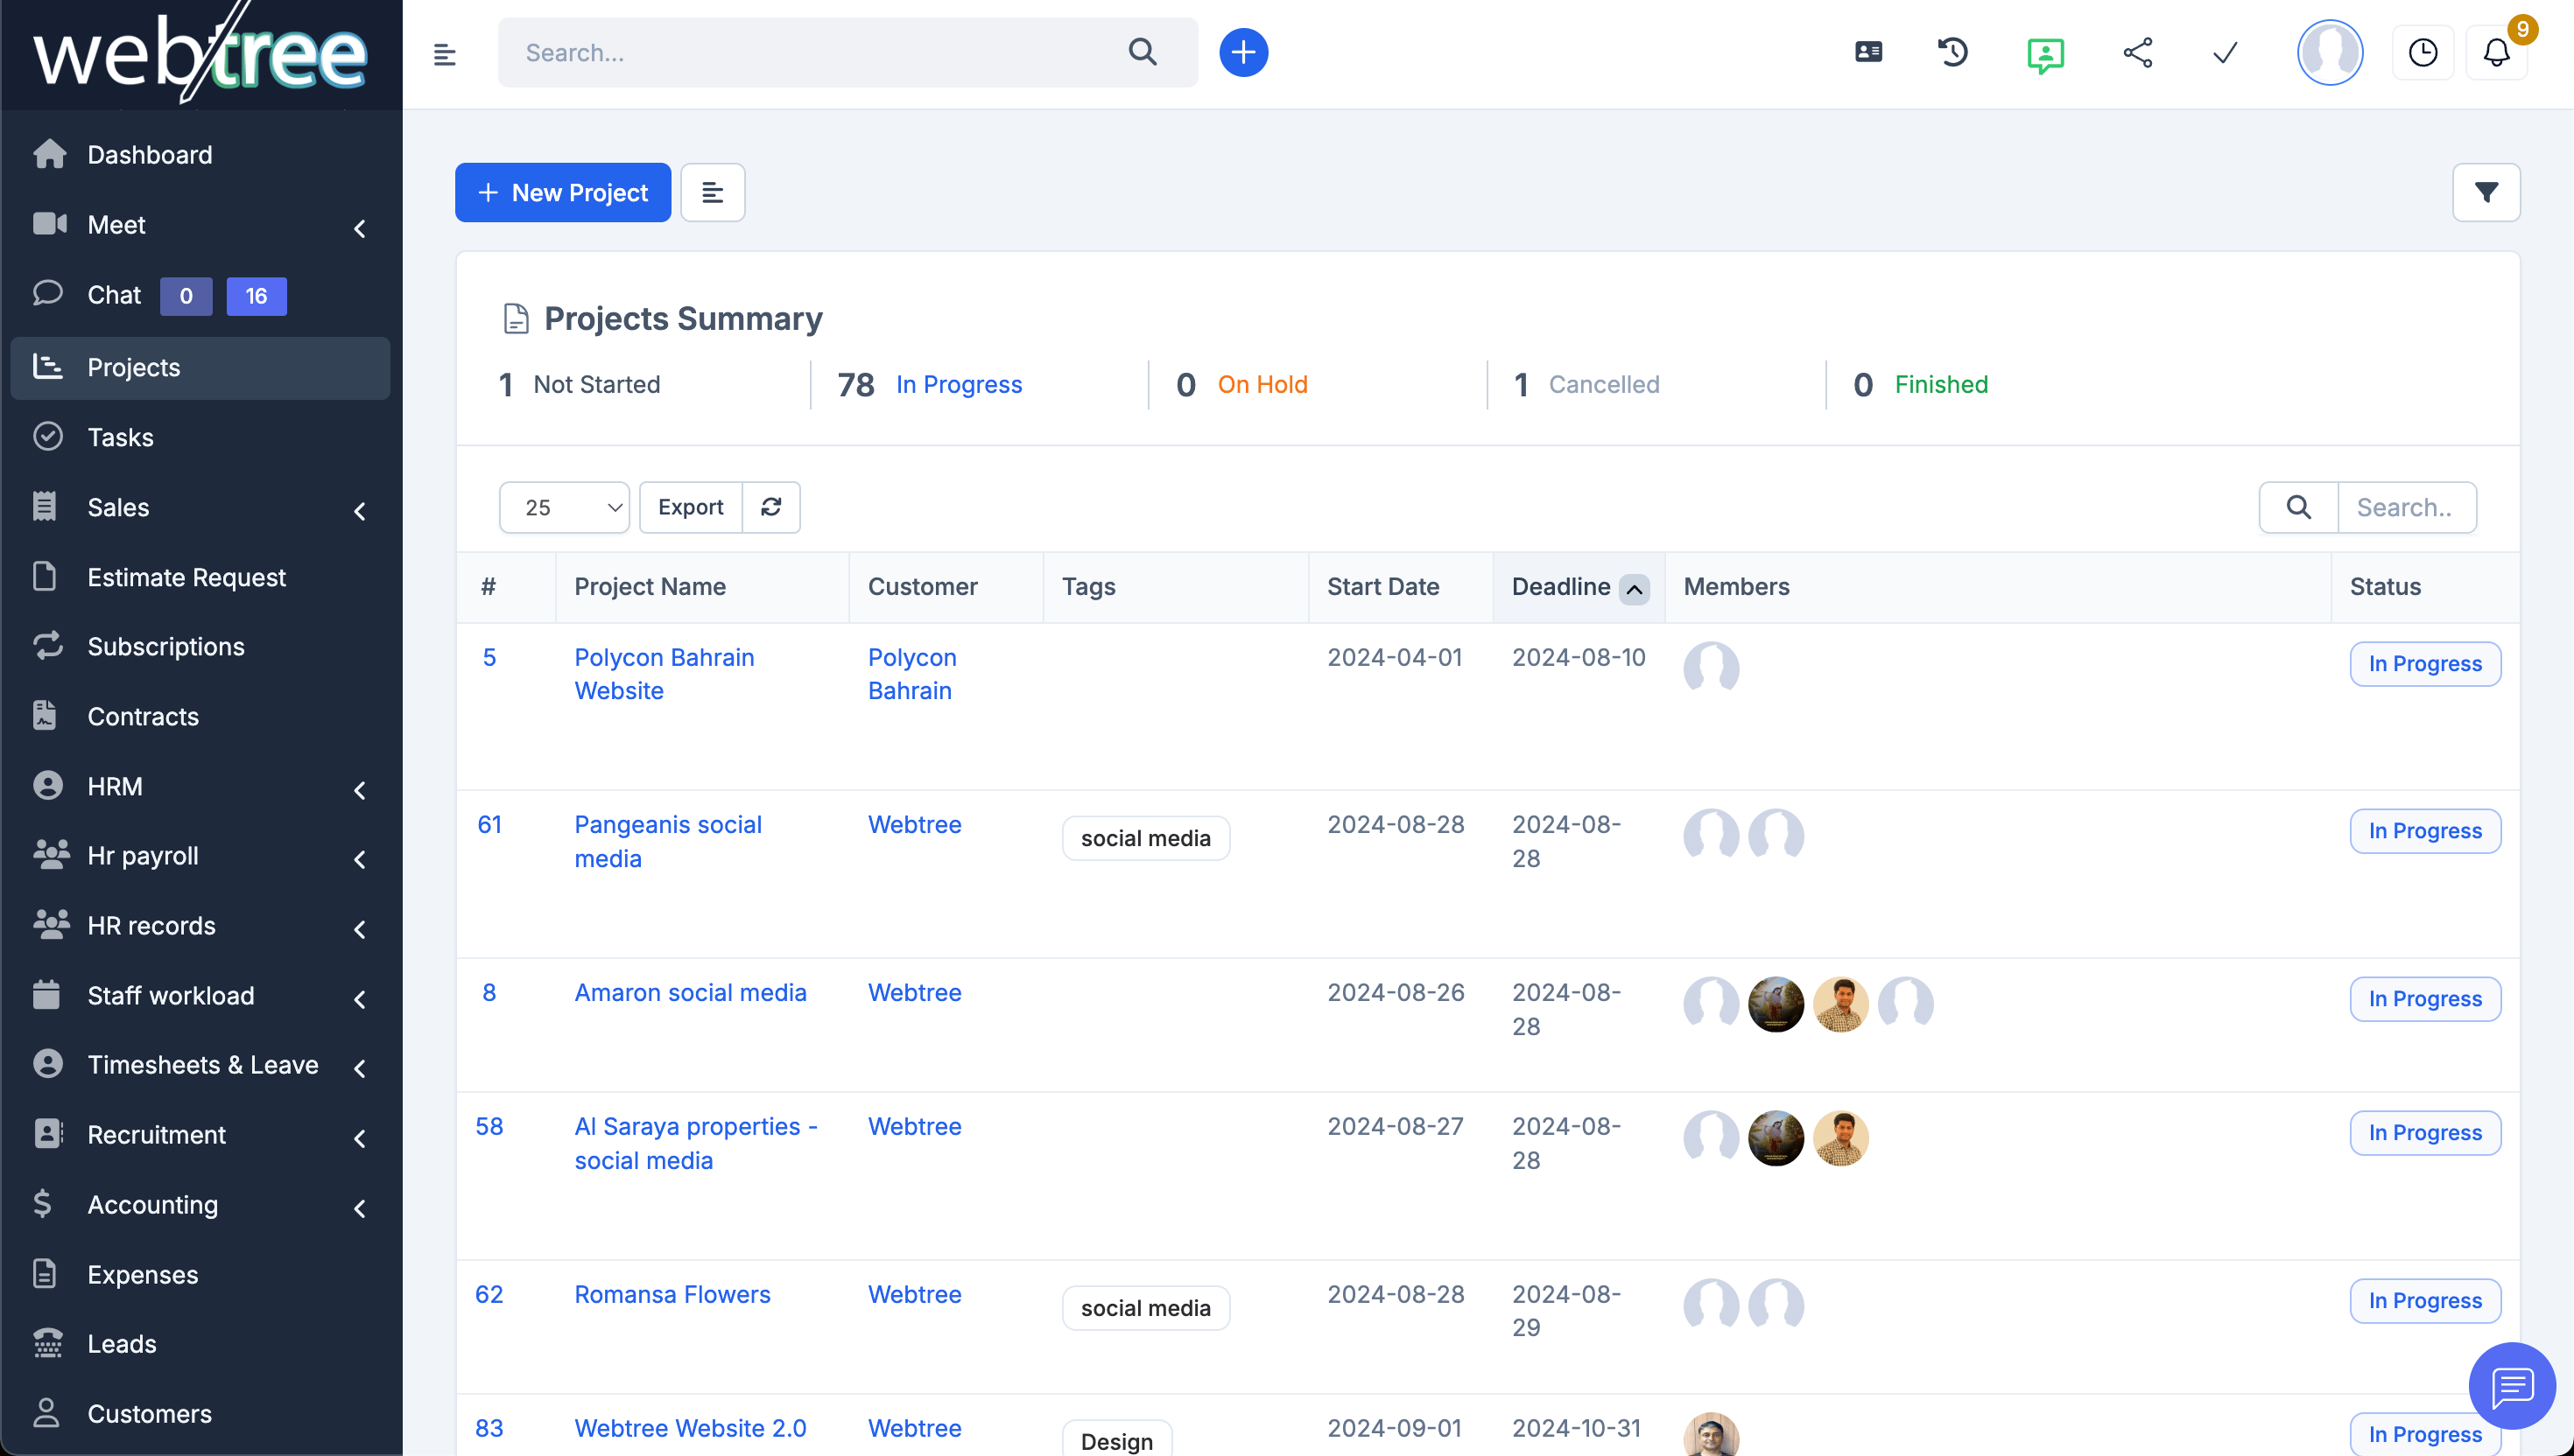2574x1456 pixels.
Task: Expand Timesheets & Leave sidebar menu
Action: tap(200, 1064)
